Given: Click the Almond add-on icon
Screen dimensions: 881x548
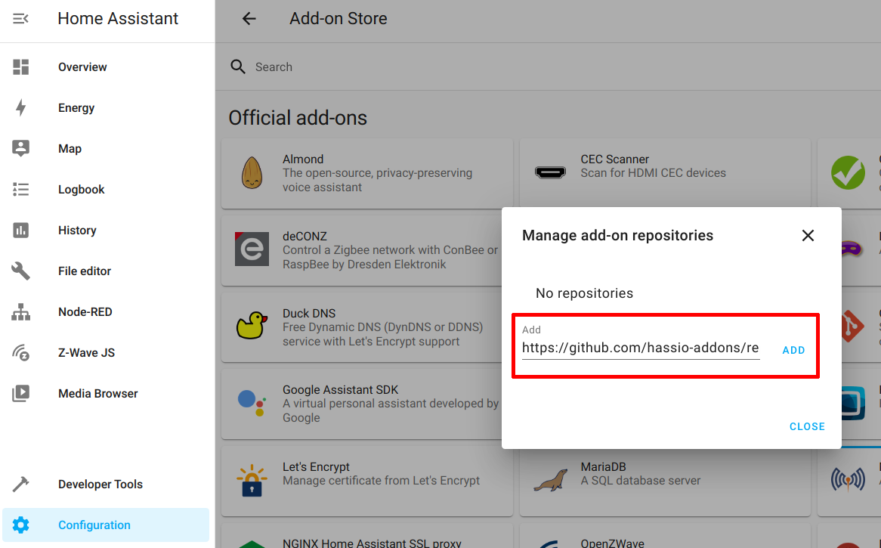Looking at the screenshot, I should point(252,172).
